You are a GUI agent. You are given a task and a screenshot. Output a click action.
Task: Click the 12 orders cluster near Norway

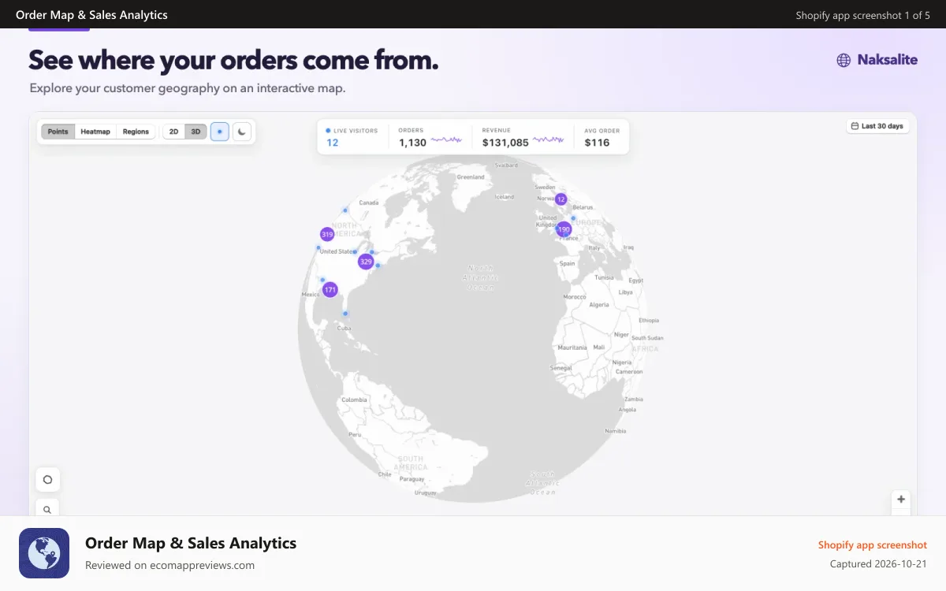tap(561, 199)
